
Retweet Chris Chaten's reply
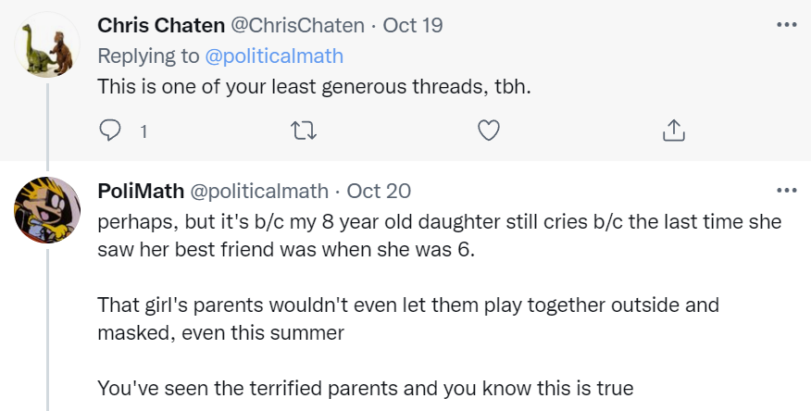304,131
